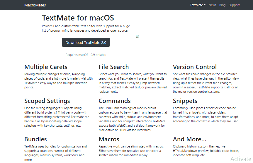Click the 'Powerful and customizable text editor' tagline
Screen dimensions: 253x163
pyautogui.click(x=86, y=28)
